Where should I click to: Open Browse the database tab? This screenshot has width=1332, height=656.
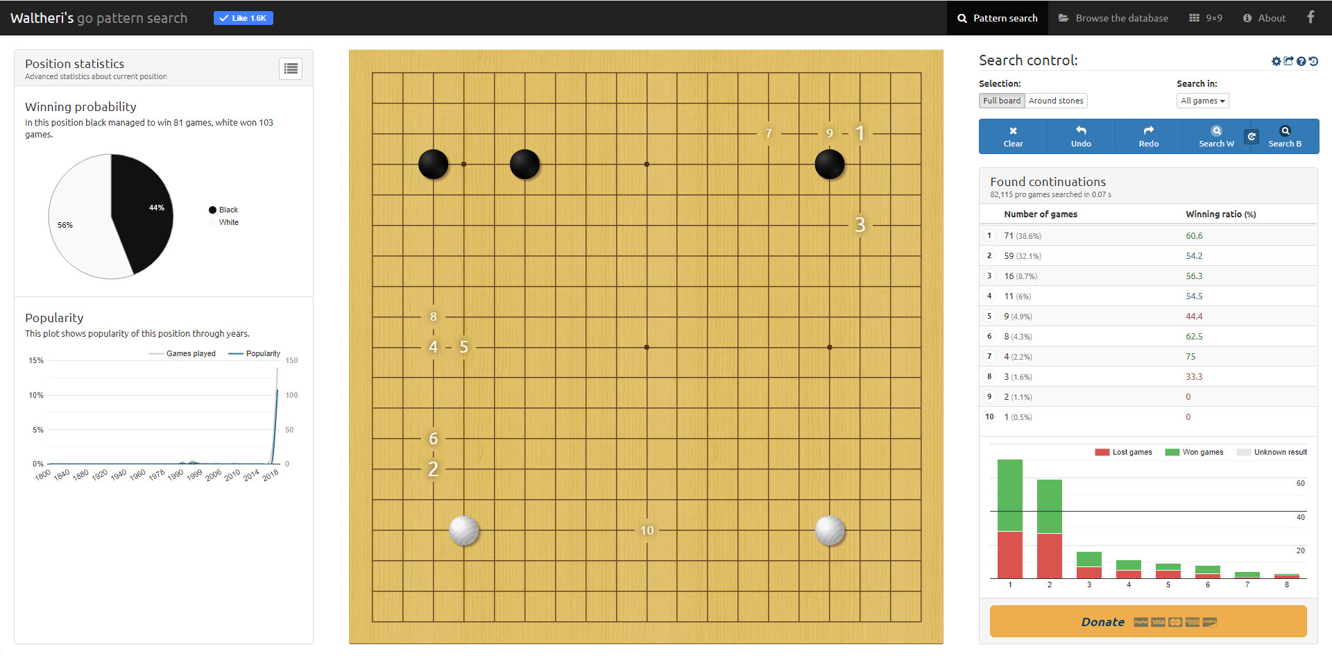tap(1113, 18)
